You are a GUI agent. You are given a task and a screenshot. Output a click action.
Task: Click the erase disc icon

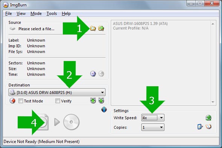12,101
